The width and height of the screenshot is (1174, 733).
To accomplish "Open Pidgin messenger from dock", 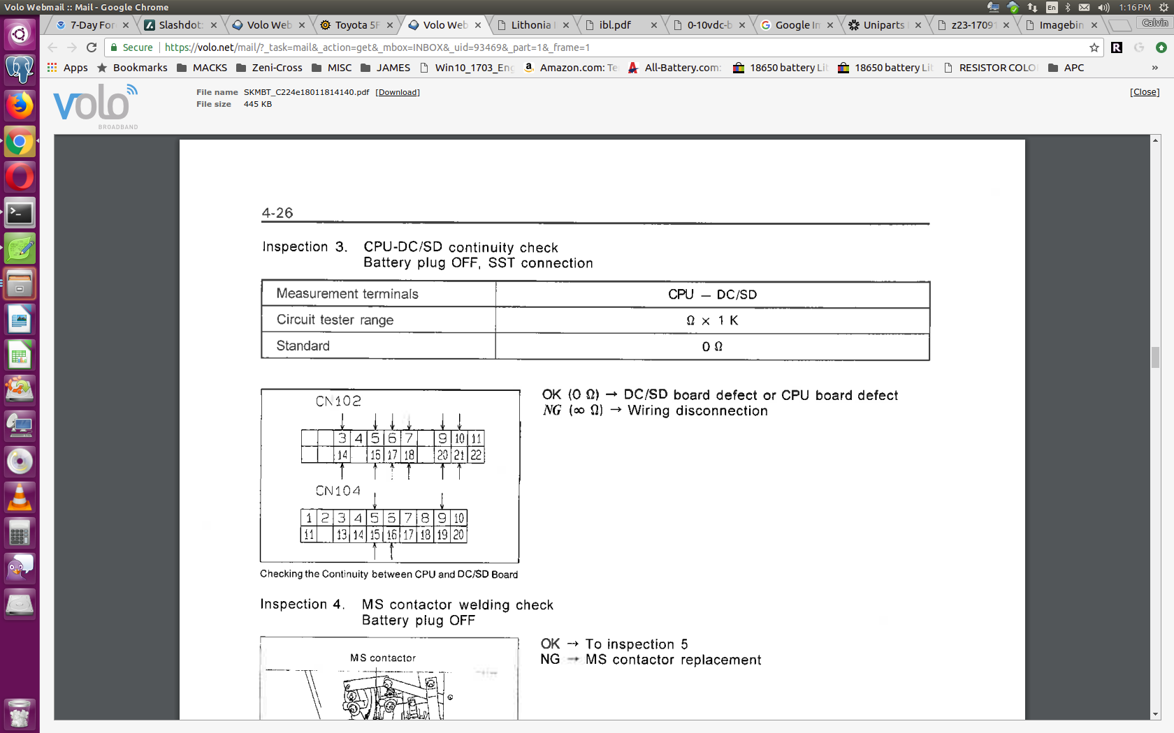I will click(20, 568).
